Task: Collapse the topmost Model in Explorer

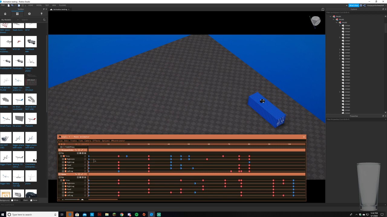Action: click(330, 17)
